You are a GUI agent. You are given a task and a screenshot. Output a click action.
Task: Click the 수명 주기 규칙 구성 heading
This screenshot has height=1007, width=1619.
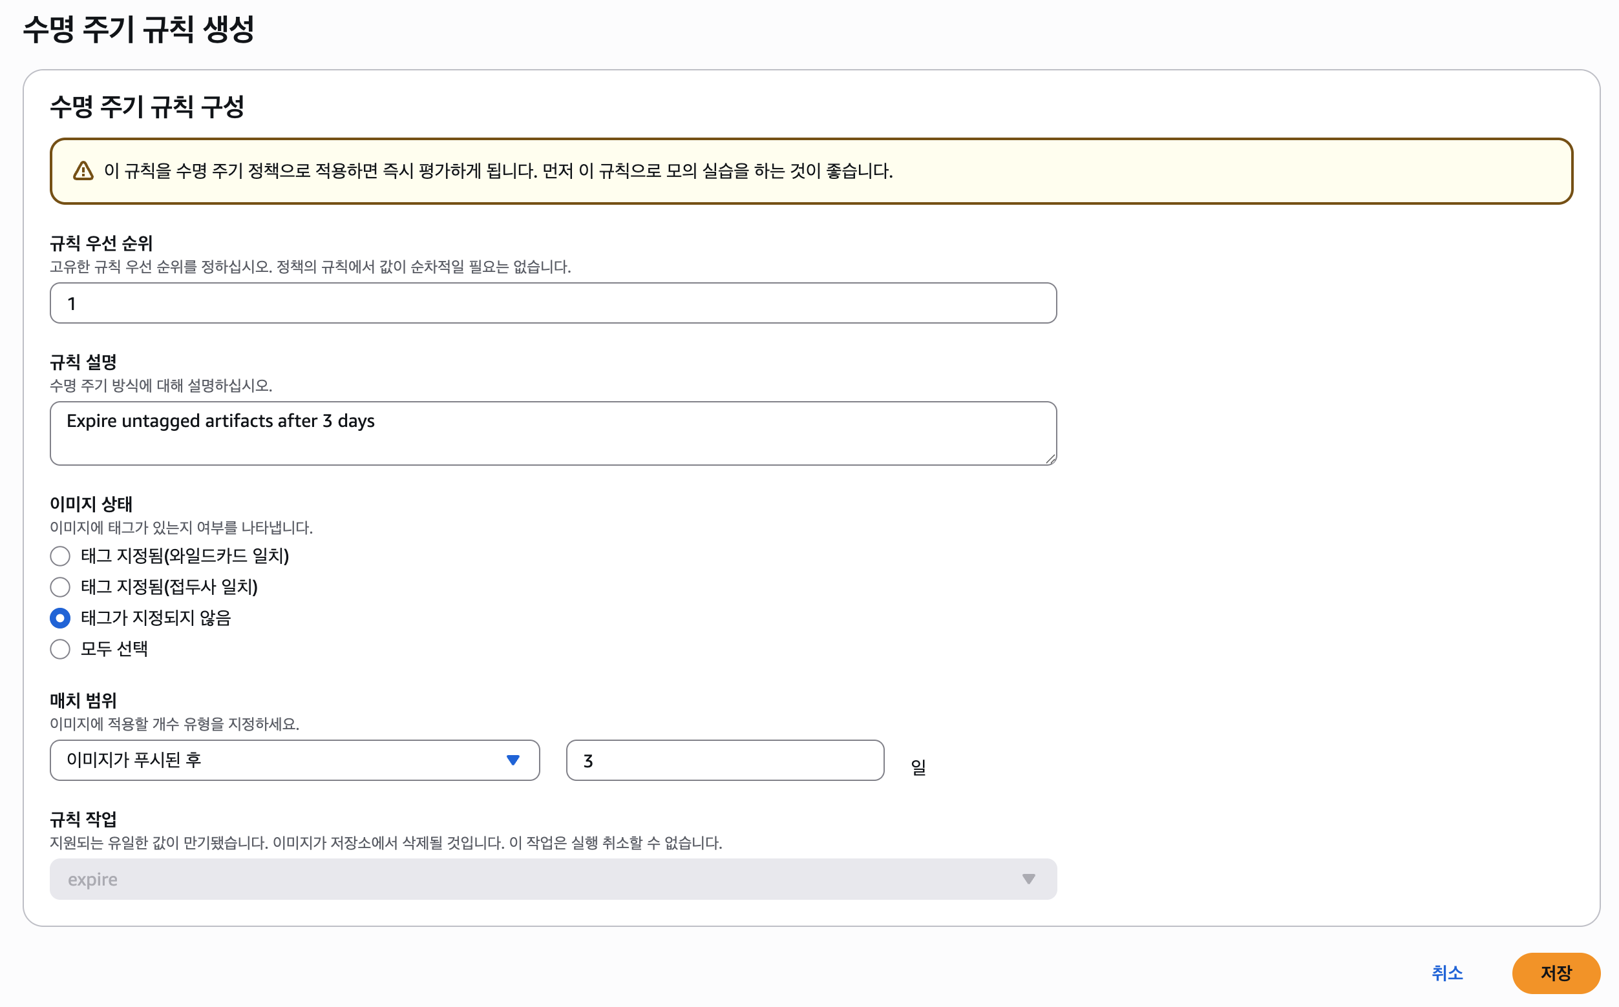pos(147,107)
